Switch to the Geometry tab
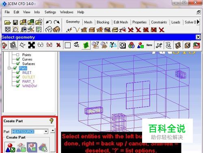 coord(73,22)
